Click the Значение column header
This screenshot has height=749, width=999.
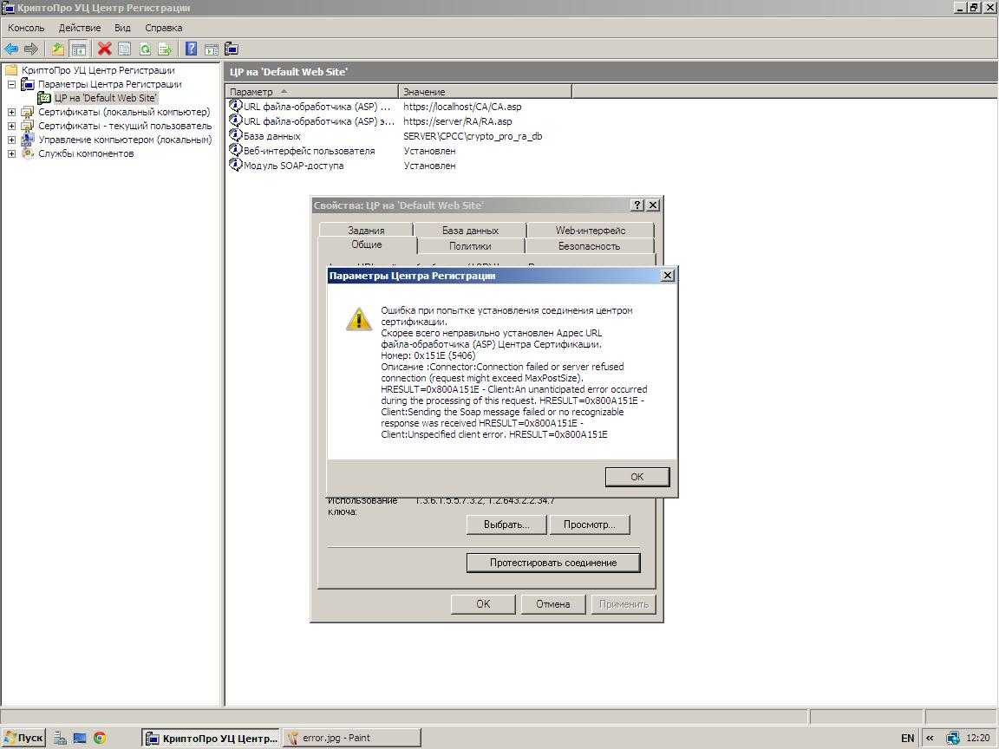coord(485,92)
